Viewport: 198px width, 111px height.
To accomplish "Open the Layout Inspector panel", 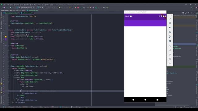I will click(x=189, y=107).
